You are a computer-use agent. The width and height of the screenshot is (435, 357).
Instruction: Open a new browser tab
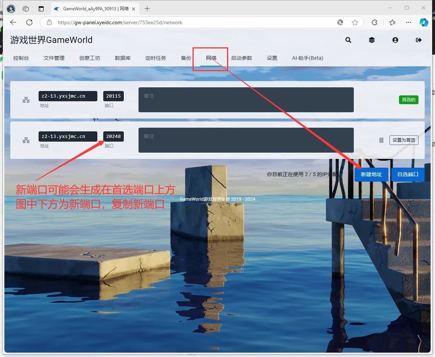pos(147,8)
